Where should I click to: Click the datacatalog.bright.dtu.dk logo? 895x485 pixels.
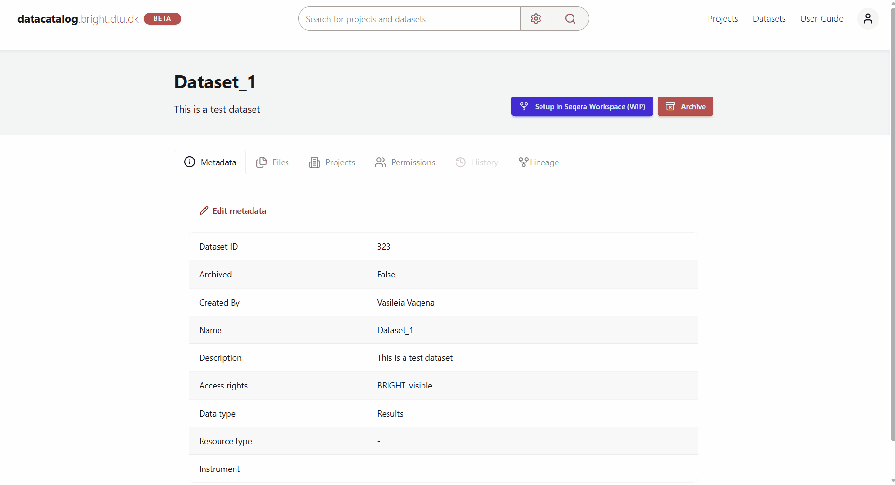point(78,19)
